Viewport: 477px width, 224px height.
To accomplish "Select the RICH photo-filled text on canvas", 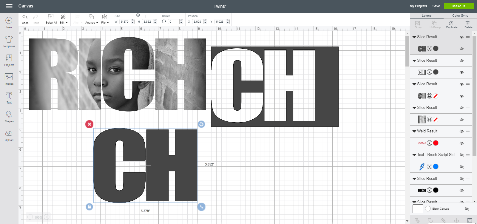I will click(x=118, y=74).
